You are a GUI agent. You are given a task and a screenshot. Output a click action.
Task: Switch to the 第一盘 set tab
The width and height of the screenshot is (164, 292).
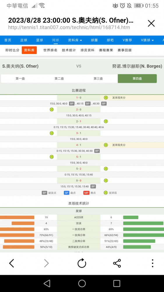click(x=20, y=79)
